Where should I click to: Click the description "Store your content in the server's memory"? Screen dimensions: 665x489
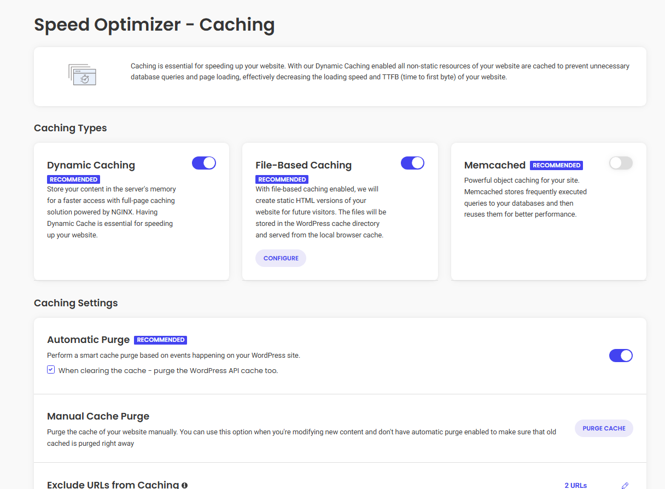112,212
